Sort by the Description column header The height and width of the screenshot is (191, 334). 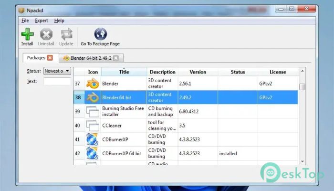pyautogui.click(x=163, y=72)
